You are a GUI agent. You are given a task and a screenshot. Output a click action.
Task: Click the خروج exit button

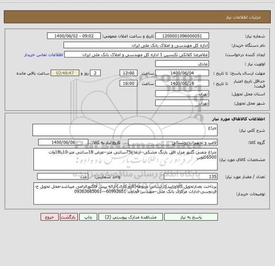pyautogui.click(x=50, y=217)
